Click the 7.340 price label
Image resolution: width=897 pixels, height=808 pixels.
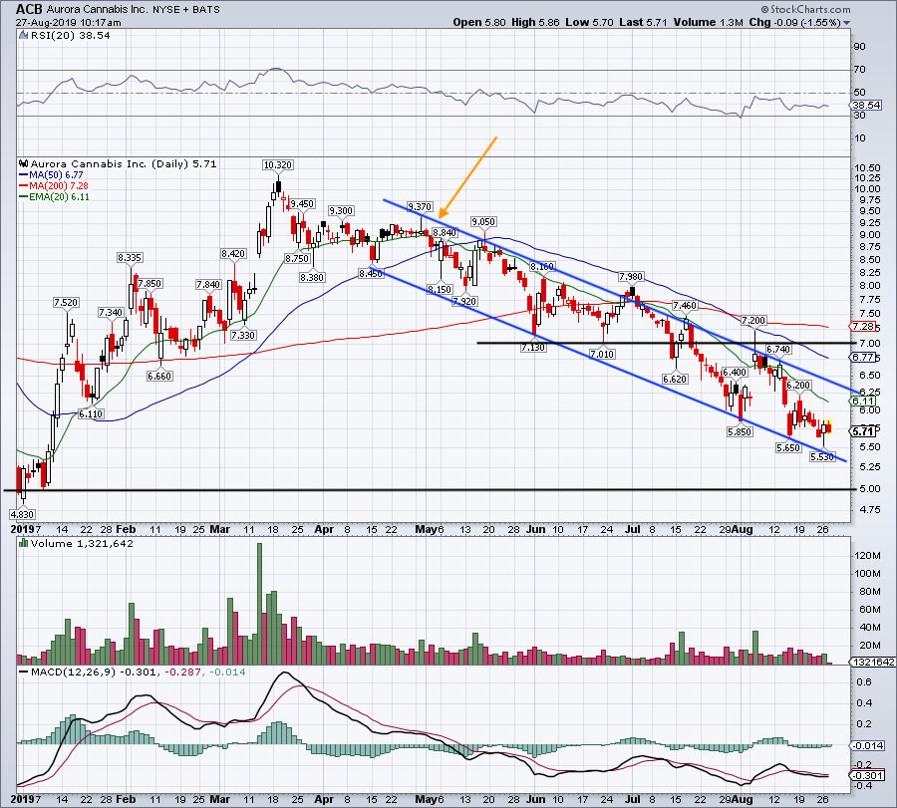(x=111, y=312)
